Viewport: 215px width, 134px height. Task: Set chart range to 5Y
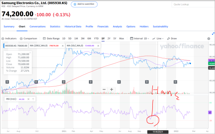(115, 38)
